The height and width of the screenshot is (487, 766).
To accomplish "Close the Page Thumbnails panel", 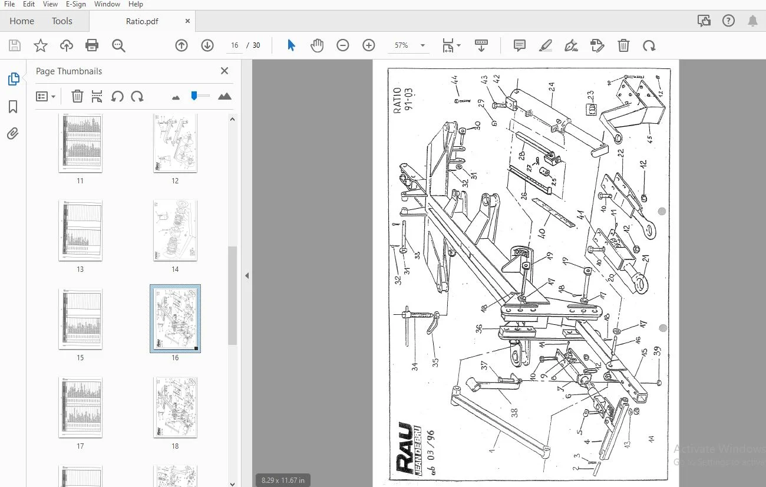I will pos(224,71).
